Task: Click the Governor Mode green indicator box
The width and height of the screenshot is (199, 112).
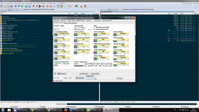Action: click(56, 41)
